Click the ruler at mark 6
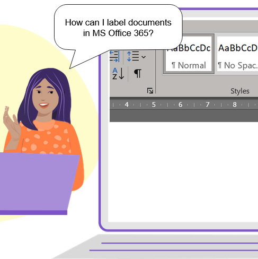 (x=180, y=105)
